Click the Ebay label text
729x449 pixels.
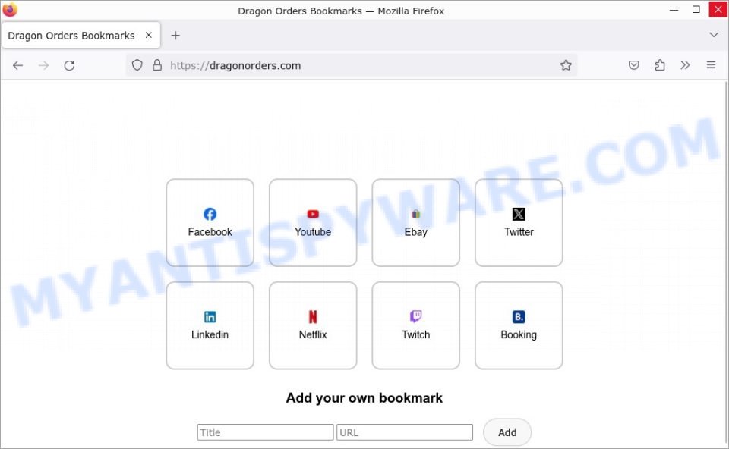pyautogui.click(x=415, y=231)
